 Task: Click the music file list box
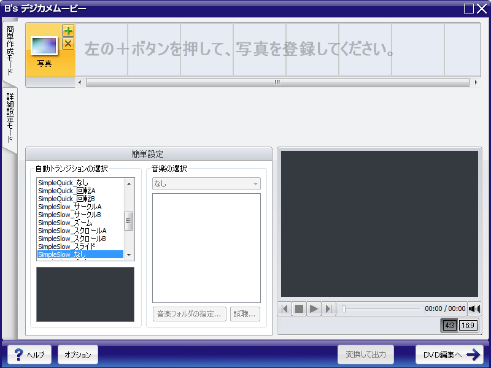coord(206,248)
